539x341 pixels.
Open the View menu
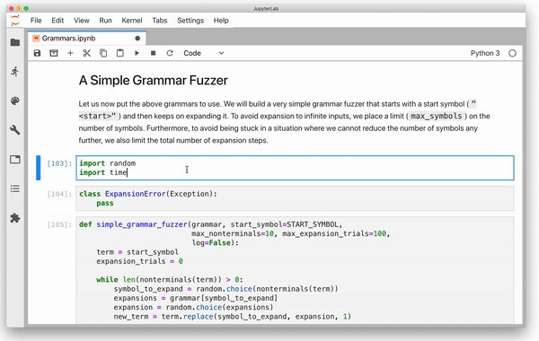point(82,21)
